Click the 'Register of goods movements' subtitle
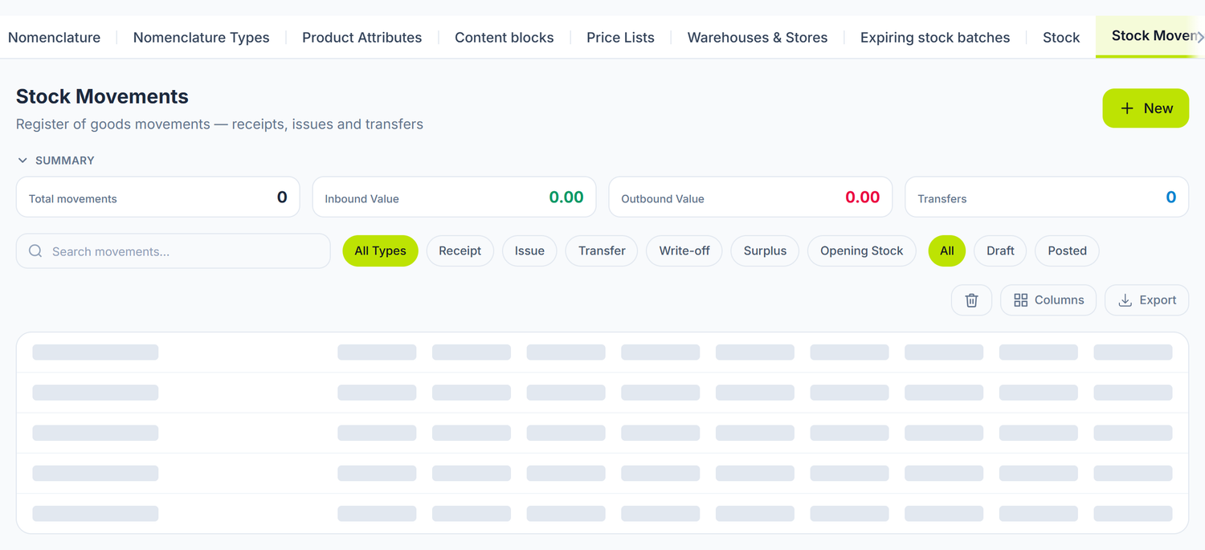Screen dimensions: 1205x550 (x=219, y=124)
